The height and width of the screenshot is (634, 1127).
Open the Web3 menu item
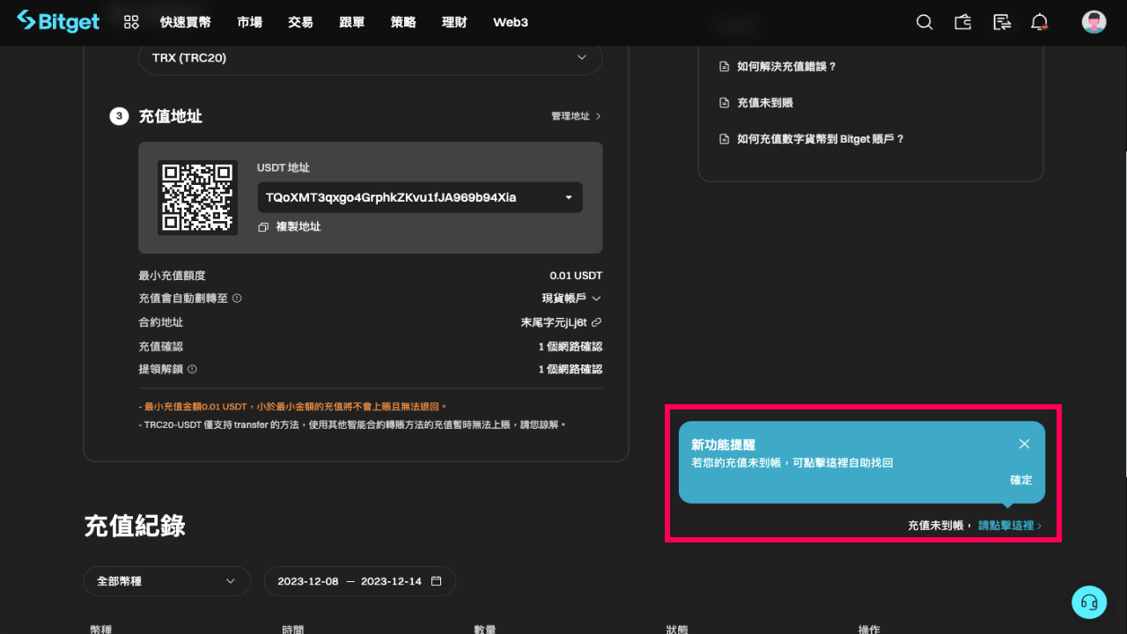[x=511, y=22]
